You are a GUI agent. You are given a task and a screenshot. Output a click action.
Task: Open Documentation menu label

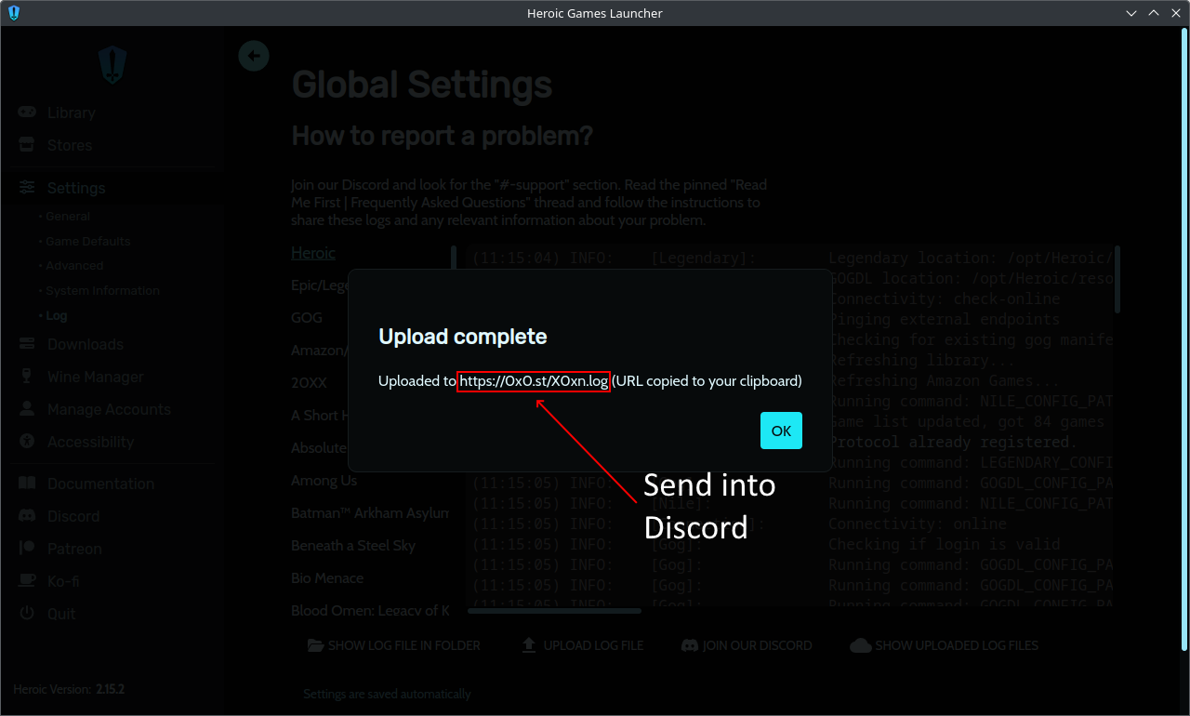(x=100, y=484)
